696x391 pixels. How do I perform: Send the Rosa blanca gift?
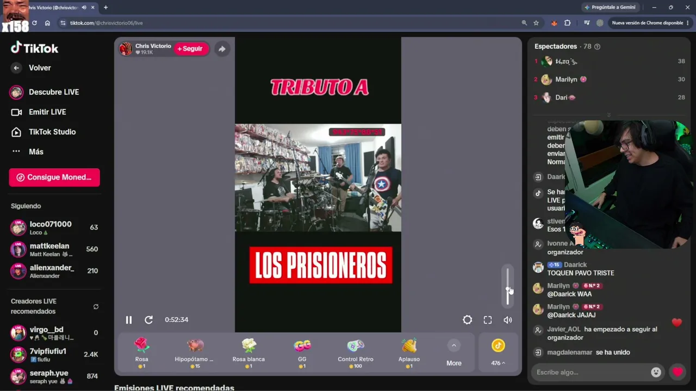pos(248,353)
